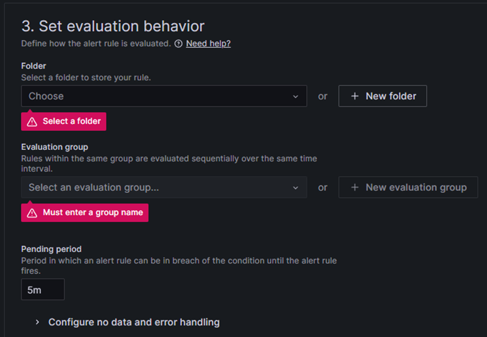Click the plus icon in New folder
Viewport: 487px width, 337px height.
355,96
